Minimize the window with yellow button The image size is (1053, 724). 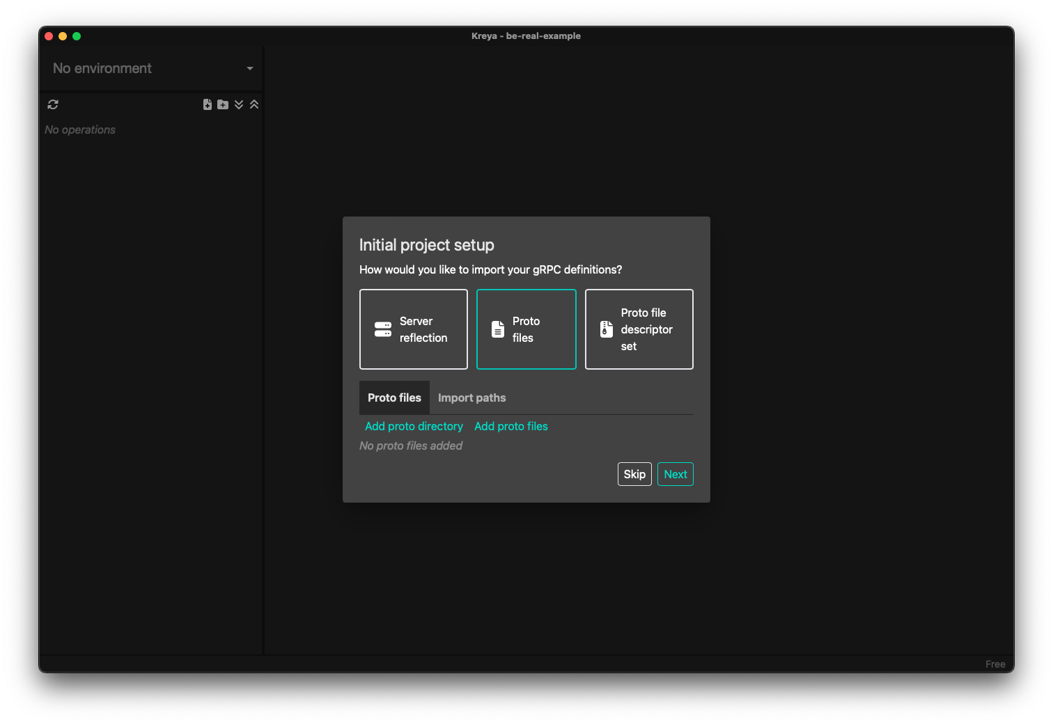(63, 36)
